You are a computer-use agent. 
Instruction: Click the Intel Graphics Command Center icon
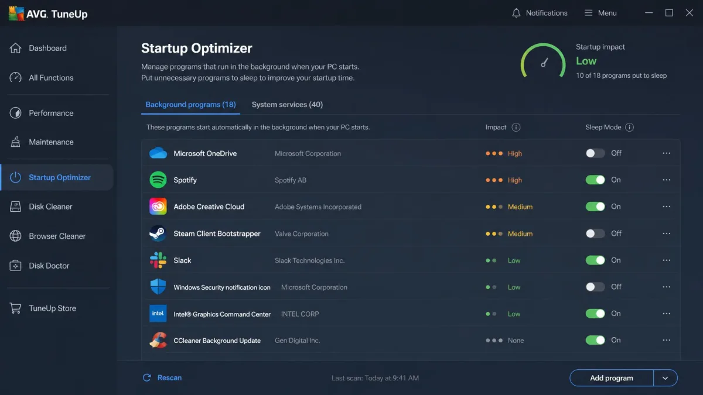pyautogui.click(x=158, y=314)
